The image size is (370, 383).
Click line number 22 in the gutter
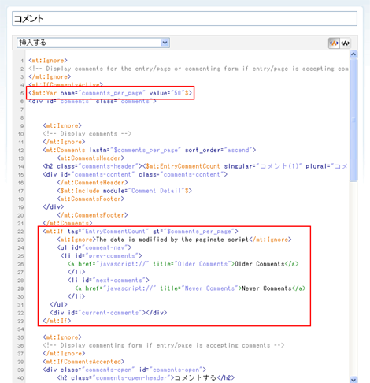pyautogui.click(x=20, y=232)
